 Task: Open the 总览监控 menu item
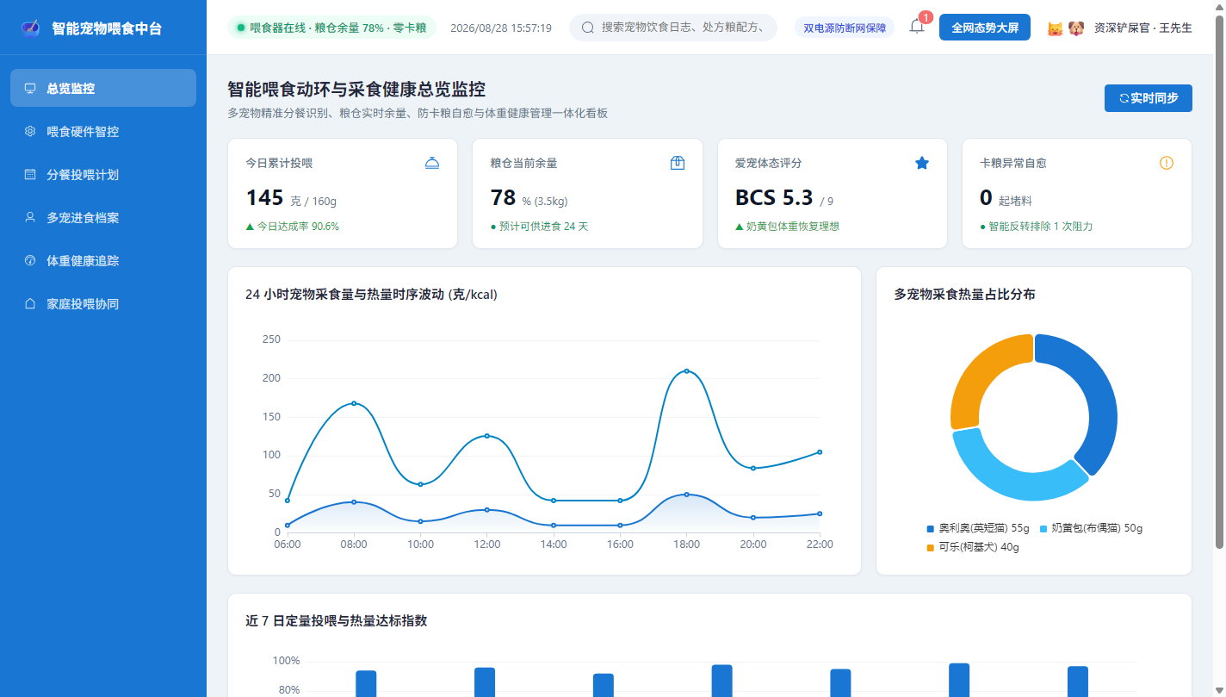click(103, 88)
